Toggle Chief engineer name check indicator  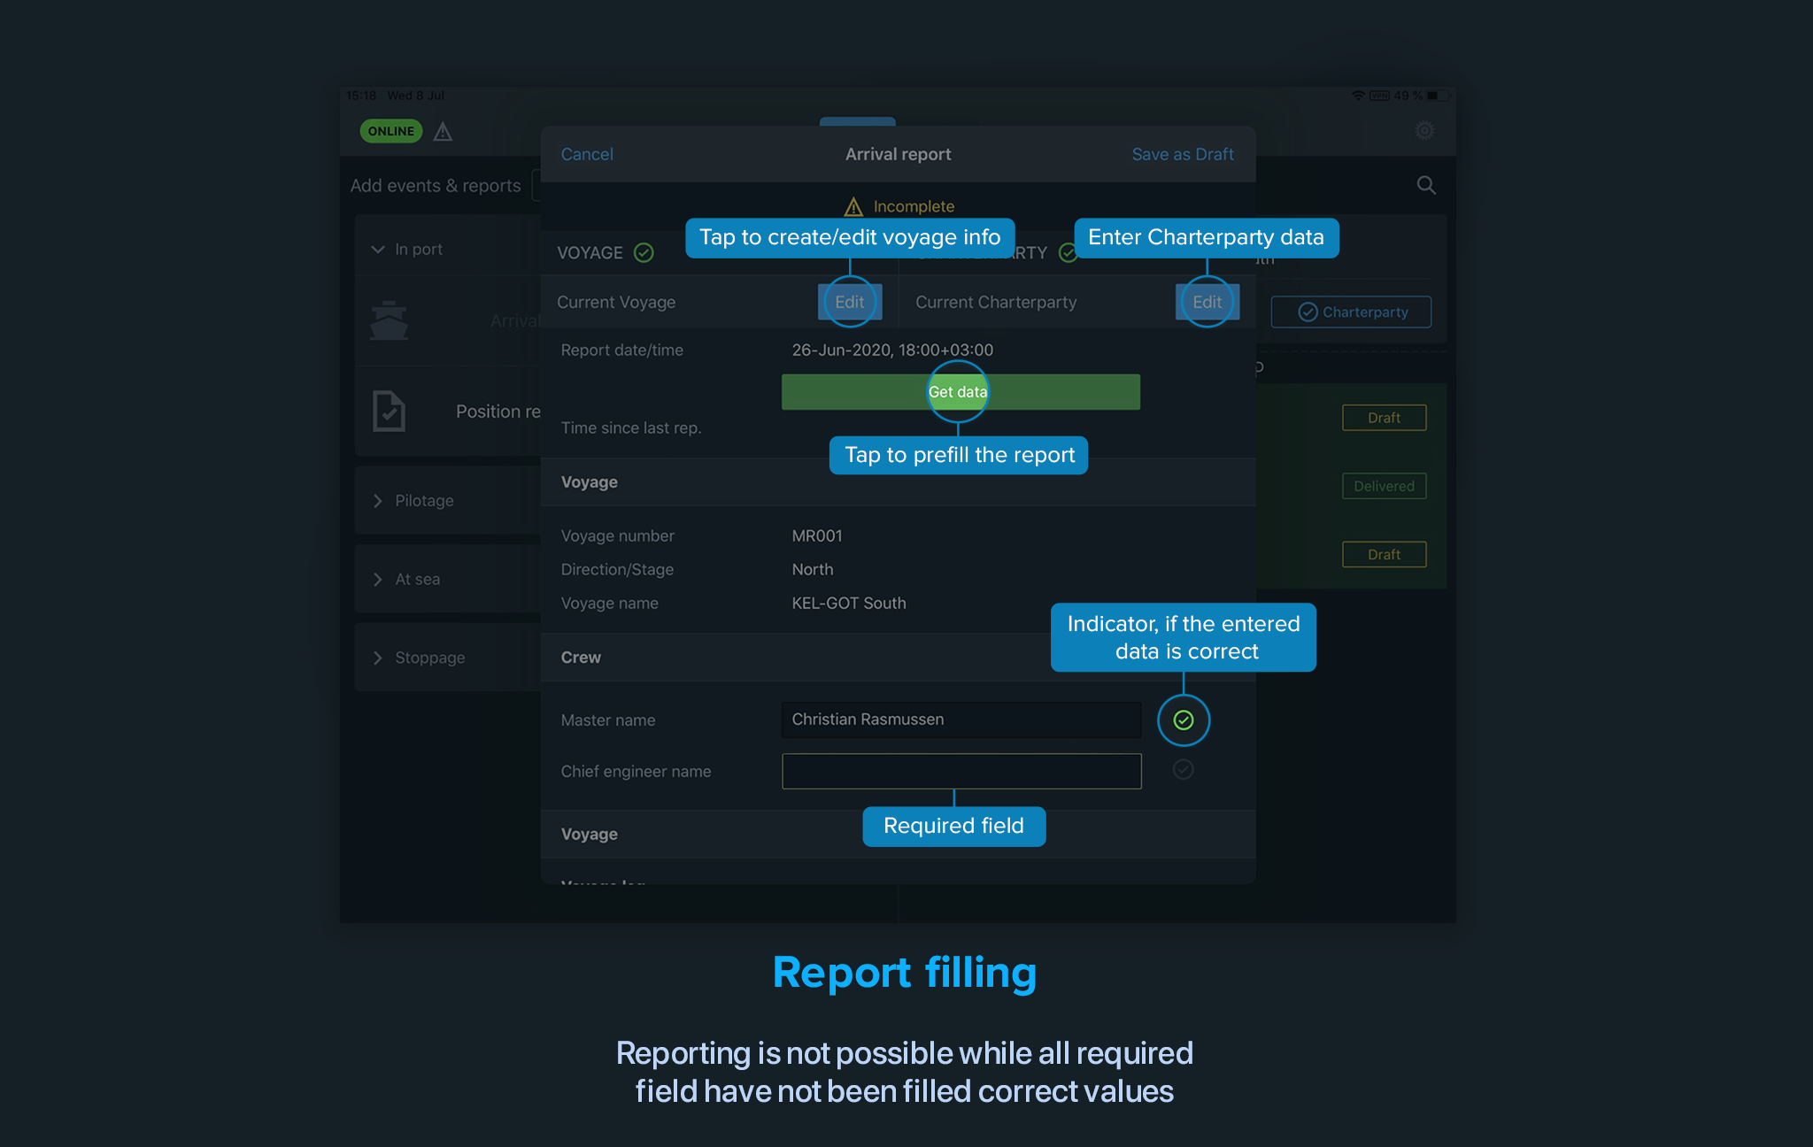pos(1183,770)
